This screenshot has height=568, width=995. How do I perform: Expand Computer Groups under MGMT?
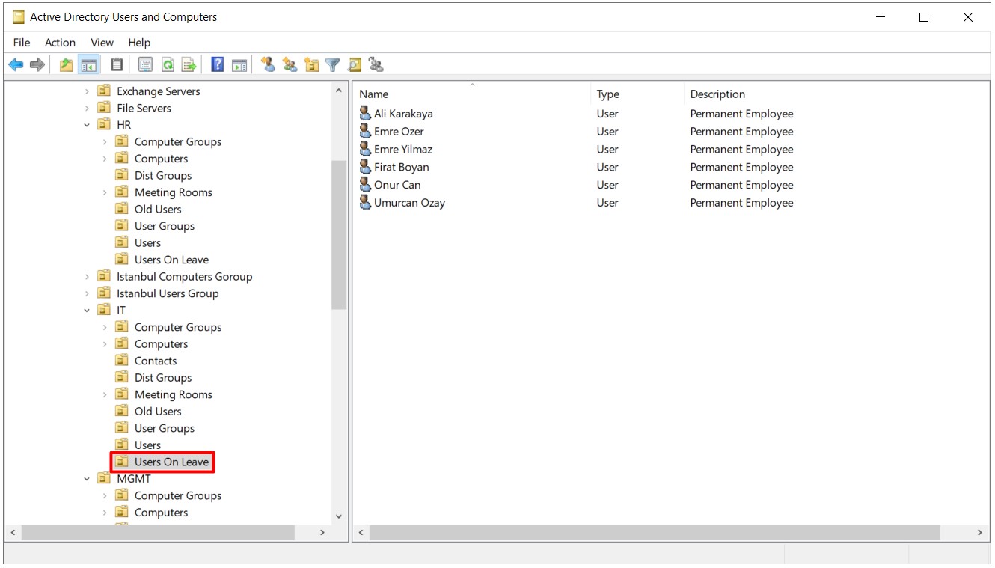pyautogui.click(x=105, y=495)
